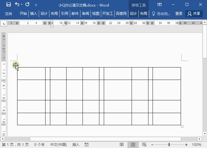The height and width of the screenshot is (148, 207).
Task: Open Table Tools 设计 tab under 表格工具
Action: tap(133, 14)
